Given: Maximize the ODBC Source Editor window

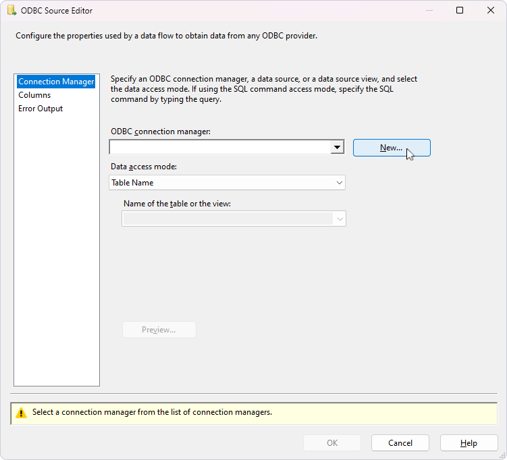Looking at the screenshot, I should point(460,11).
